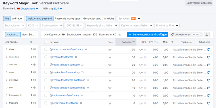
Task: Toggle visibility eye for ebay group
Action: tap(35, 49)
